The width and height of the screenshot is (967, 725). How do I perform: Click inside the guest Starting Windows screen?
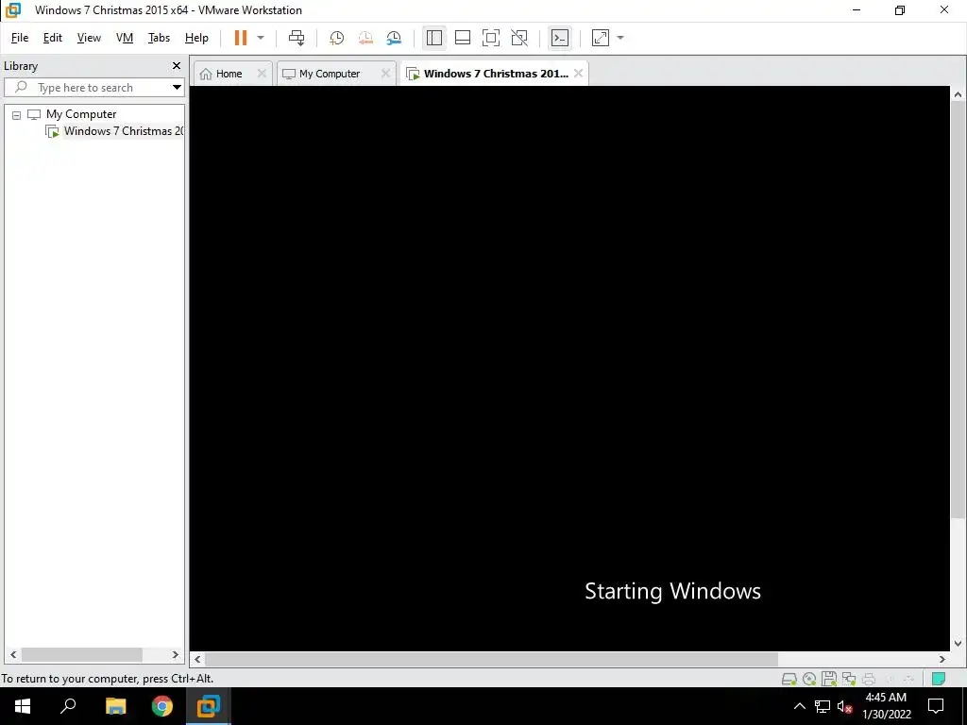(569, 367)
